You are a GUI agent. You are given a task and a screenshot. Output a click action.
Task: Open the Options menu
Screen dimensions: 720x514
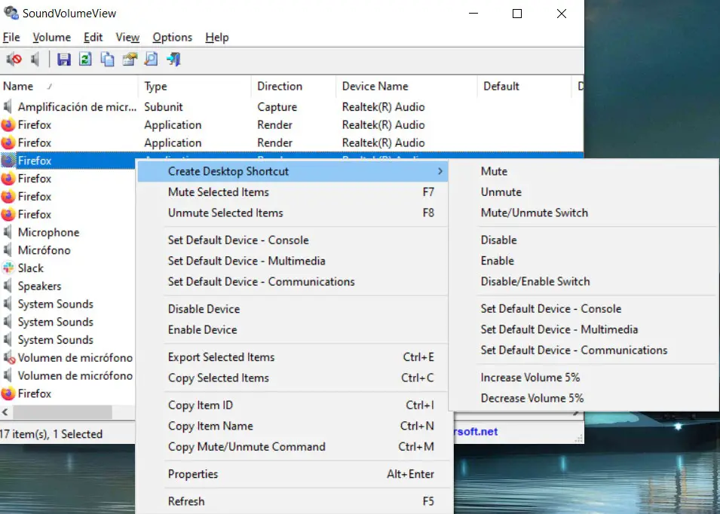(x=172, y=37)
